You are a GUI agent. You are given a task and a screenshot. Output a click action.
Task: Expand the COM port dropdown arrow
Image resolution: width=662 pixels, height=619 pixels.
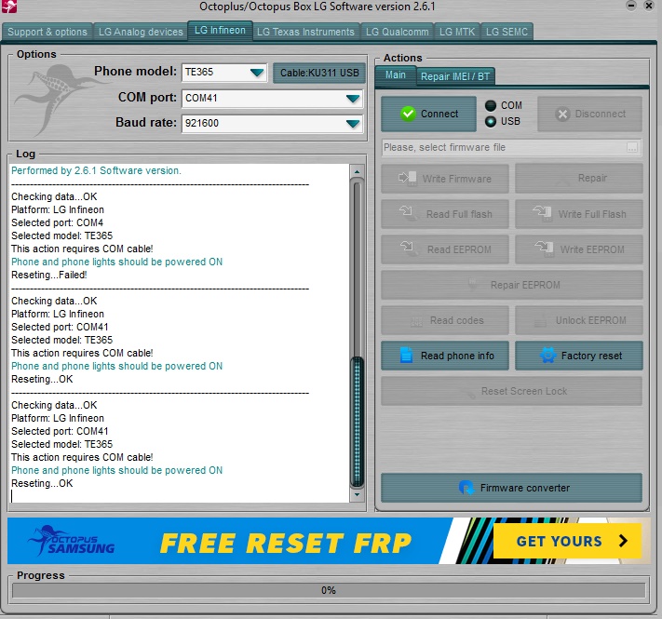353,99
